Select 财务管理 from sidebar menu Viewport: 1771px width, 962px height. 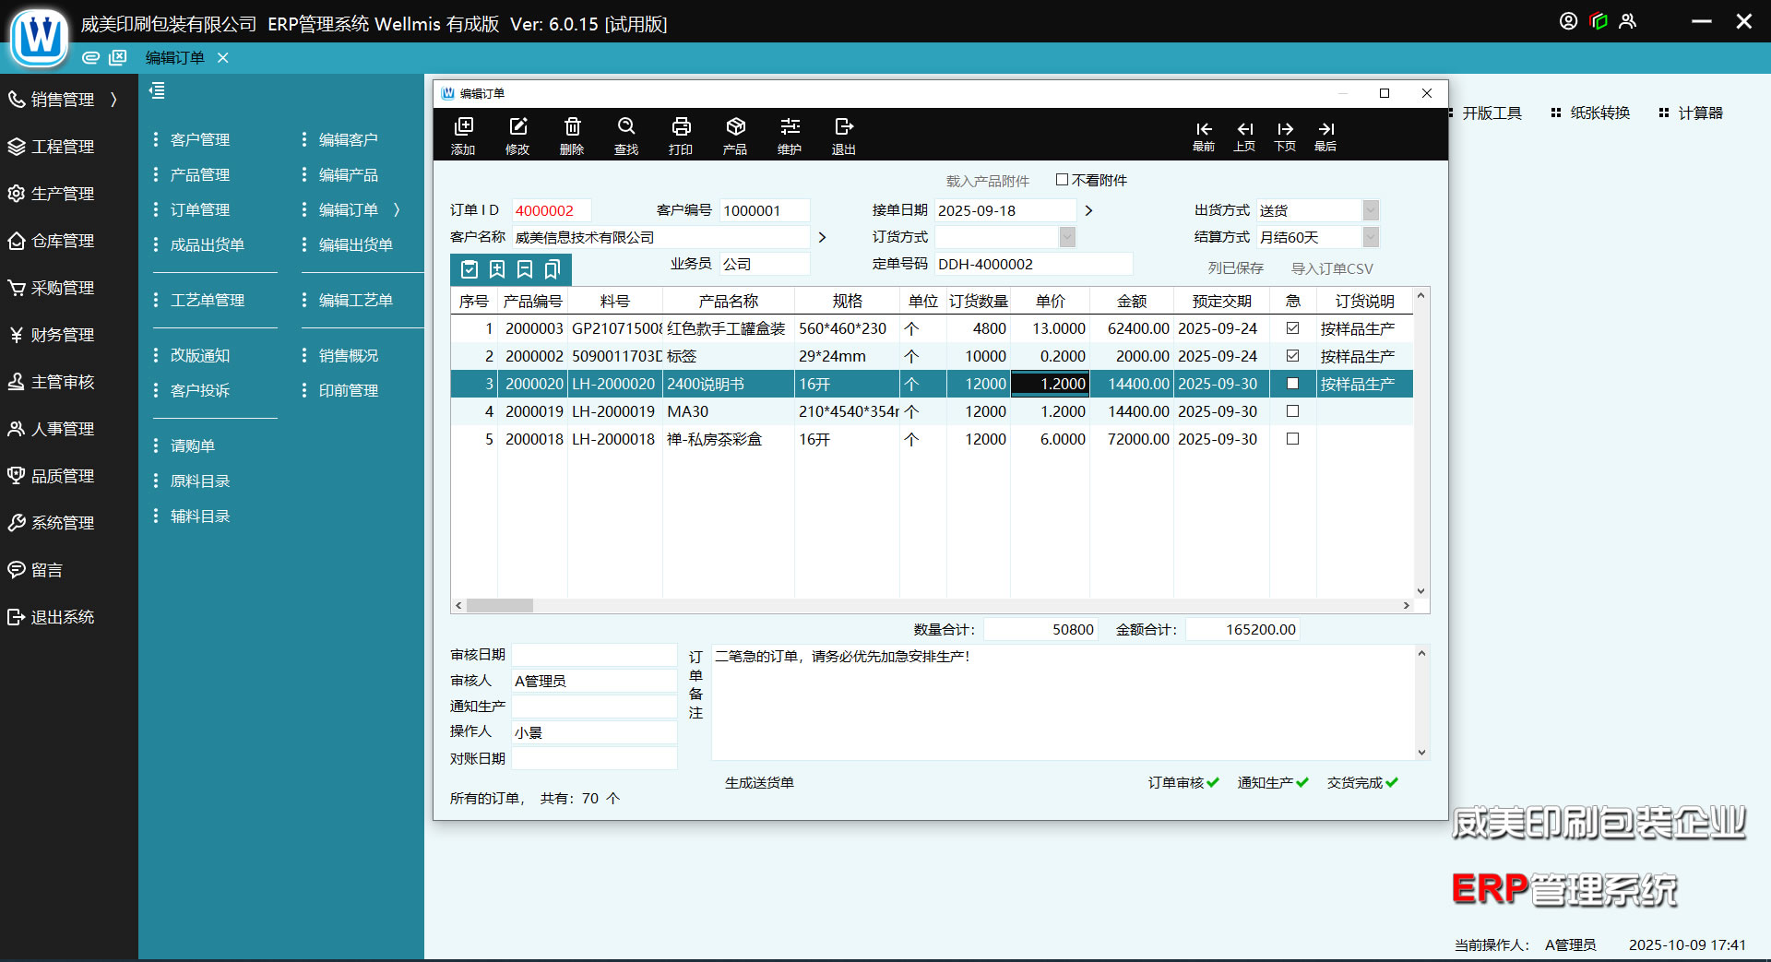[63, 335]
